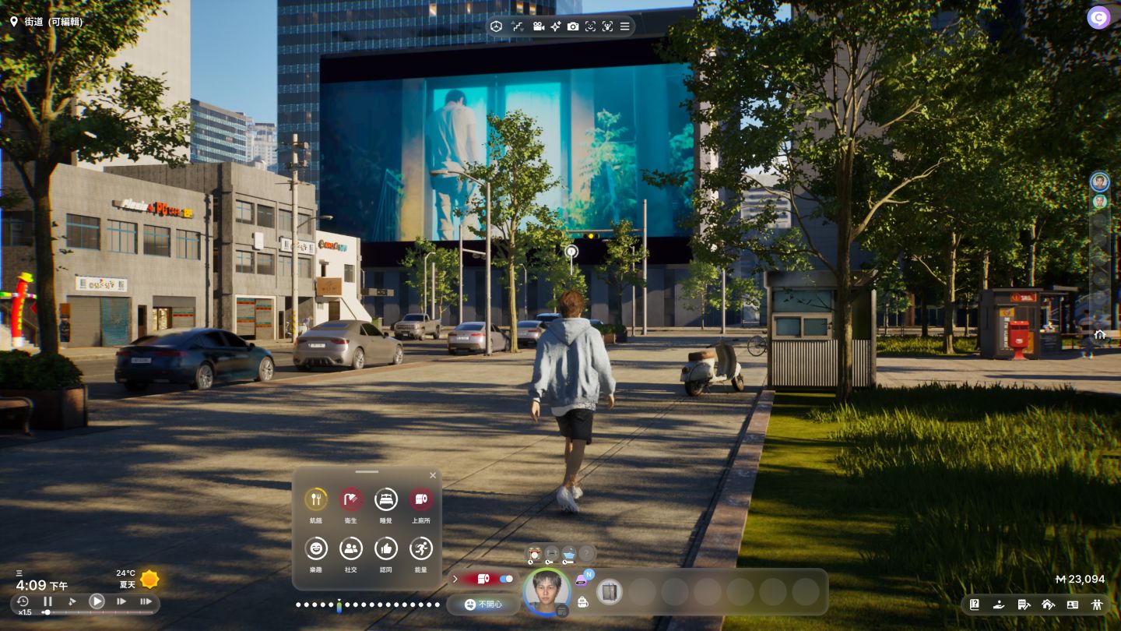This screenshot has width=1121, height=631.
Task: Select the 衛生 hygiene need icon
Action: [x=351, y=499]
